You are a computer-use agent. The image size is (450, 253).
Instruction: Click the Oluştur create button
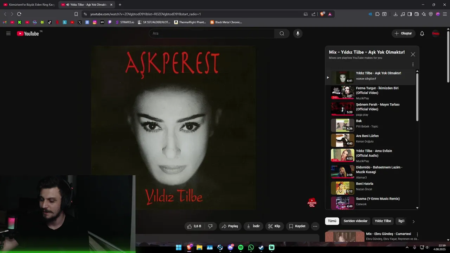pyautogui.click(x=404, y=33)
